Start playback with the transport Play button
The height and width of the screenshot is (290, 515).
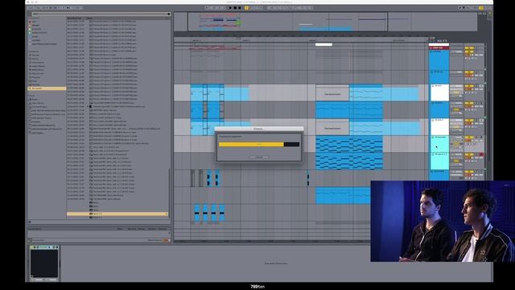[230, 7]
